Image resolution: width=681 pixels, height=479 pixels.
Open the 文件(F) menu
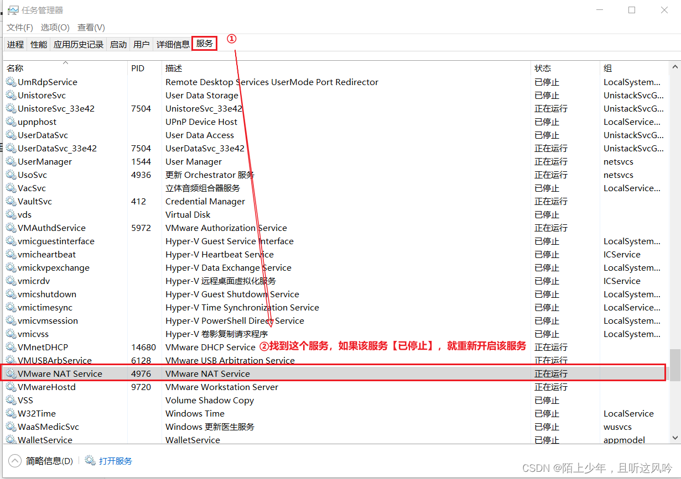[20, 28]
